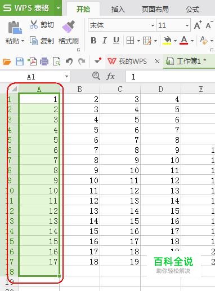Apply the yellow fill color bucket
This screenshot has height=291, width=215.
(167, 41)
